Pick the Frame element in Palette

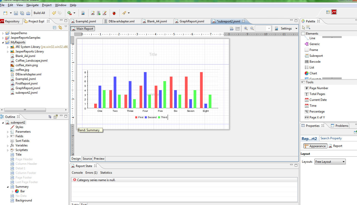[311, 50]
